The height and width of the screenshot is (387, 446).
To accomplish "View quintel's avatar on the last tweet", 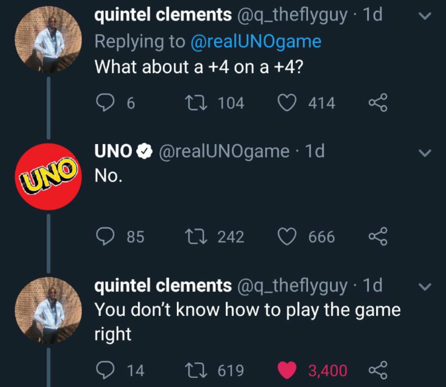I will 48,311.
